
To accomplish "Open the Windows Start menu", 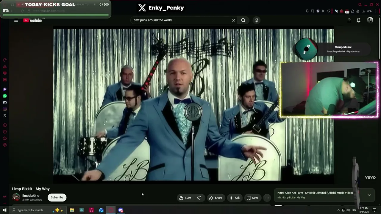I will click(x=4, y=210).
